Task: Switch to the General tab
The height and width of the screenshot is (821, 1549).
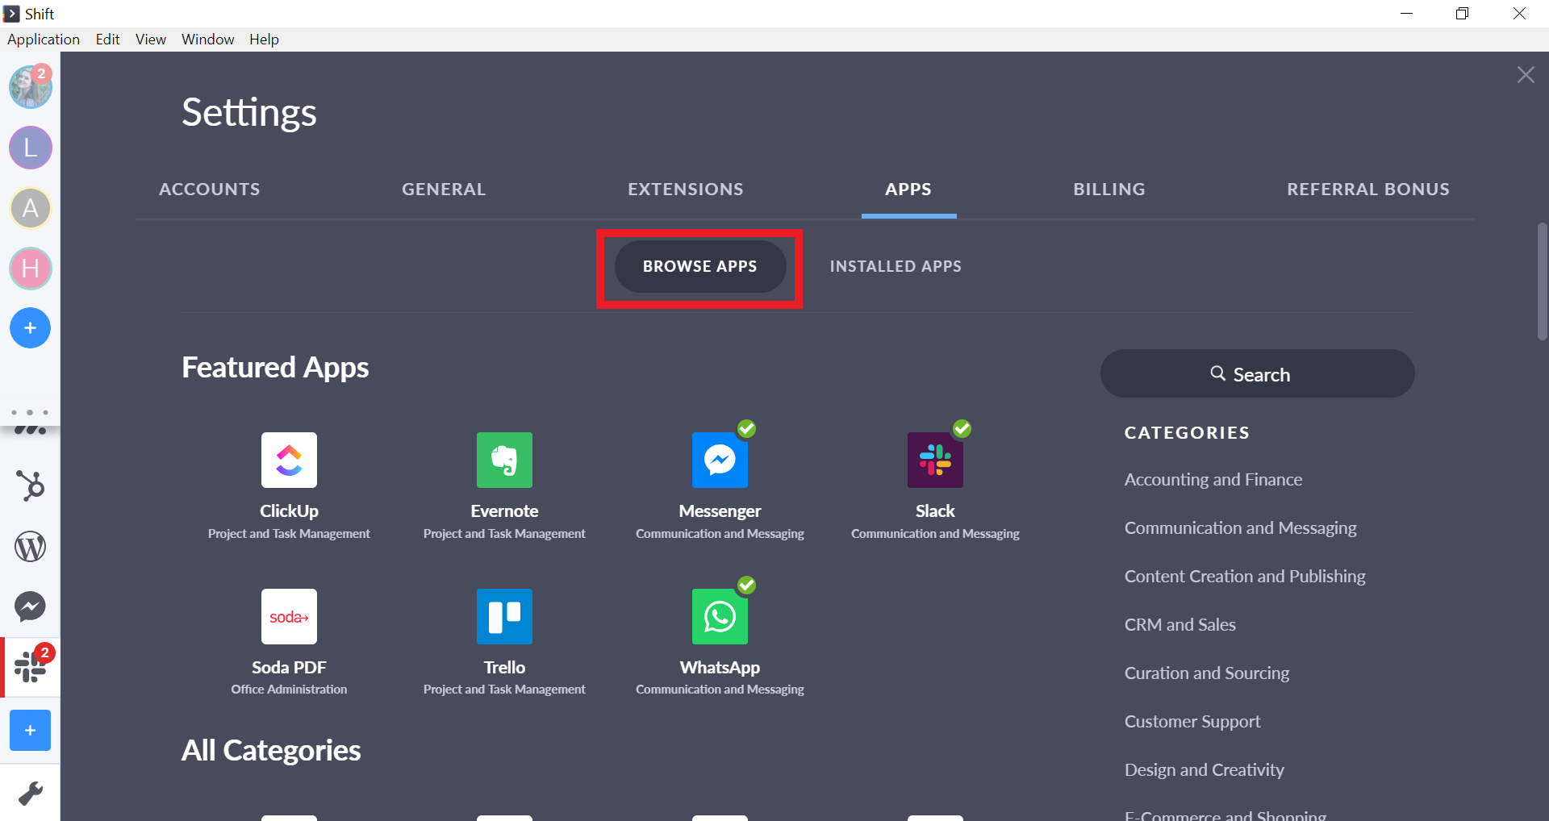Action: coord(444,190)
